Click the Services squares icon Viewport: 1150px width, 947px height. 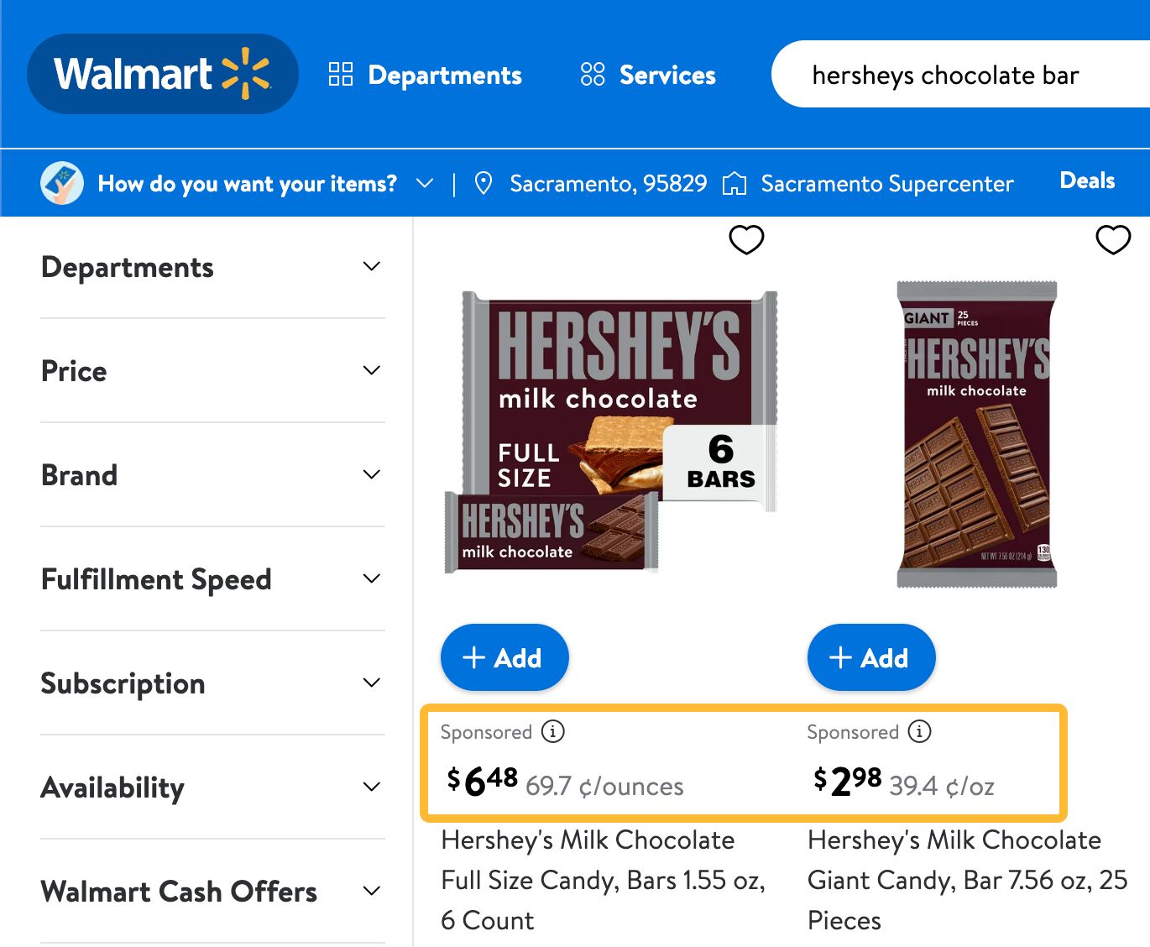[593, 74]
